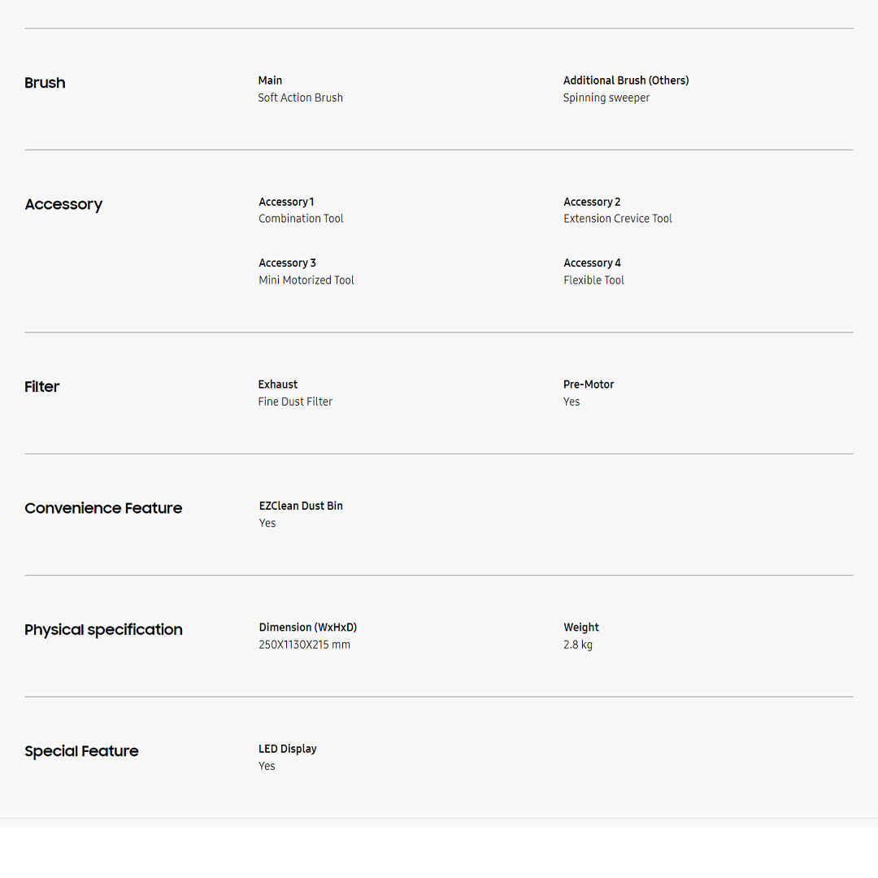The height and width of the screenshot is (878, 878).
Task: Select the 250X1130X215 mm dimension value
Action: [x=304, y=645]
